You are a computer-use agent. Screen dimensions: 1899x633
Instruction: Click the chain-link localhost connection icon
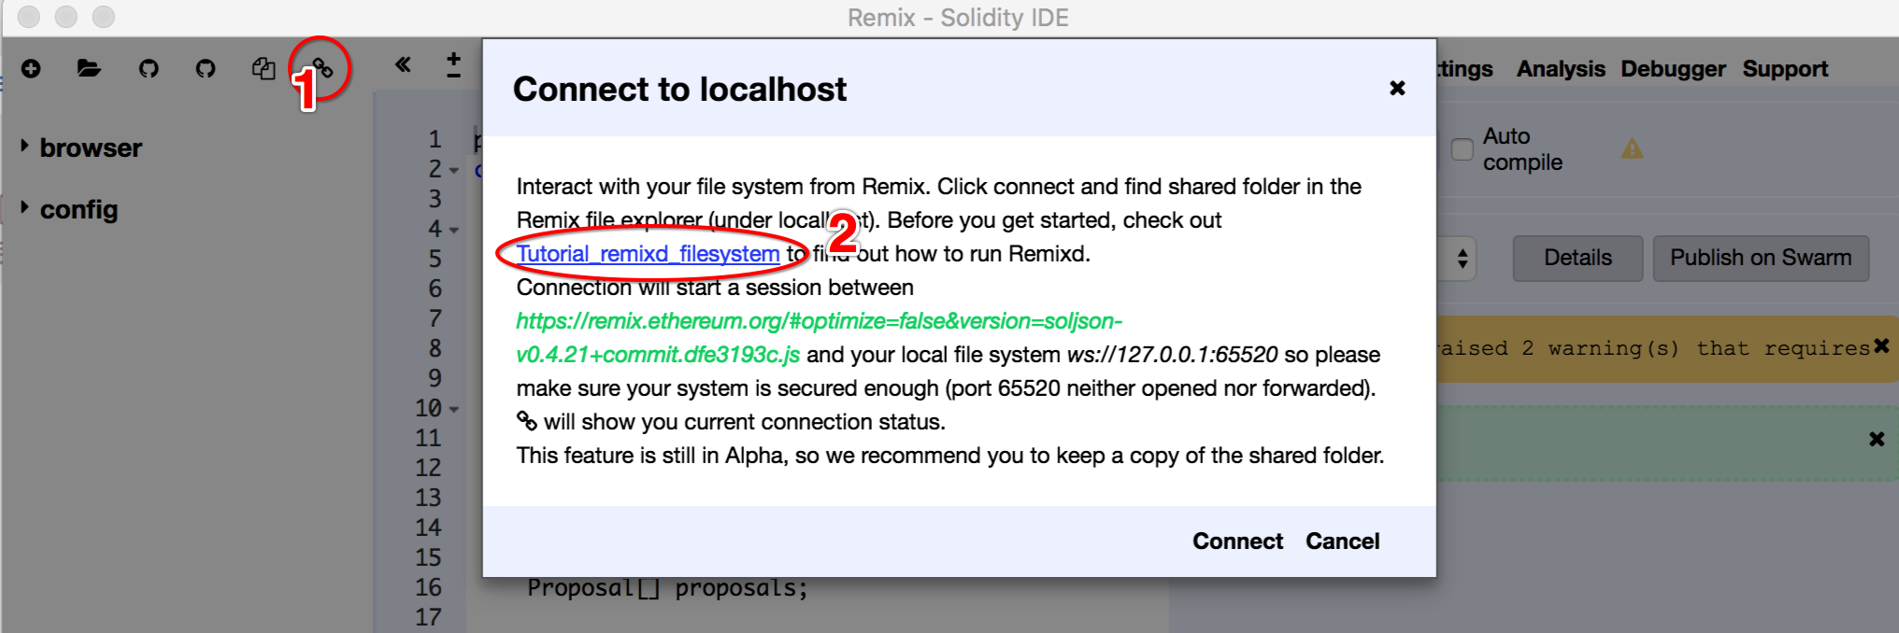322,67
